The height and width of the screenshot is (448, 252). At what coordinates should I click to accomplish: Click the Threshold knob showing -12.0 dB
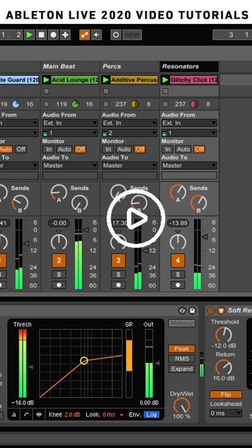click(x=223, y=334)
